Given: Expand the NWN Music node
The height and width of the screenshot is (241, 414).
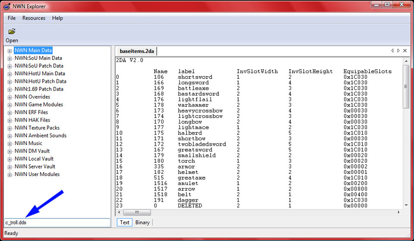Looking at the screenshot, I should [x=10, y=144].
